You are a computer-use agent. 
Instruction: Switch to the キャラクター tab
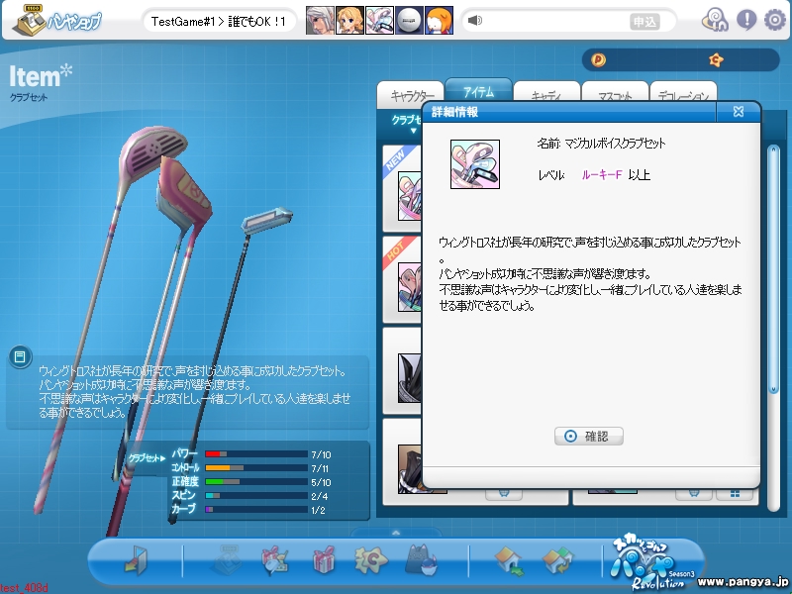click(x=410, y=94)
